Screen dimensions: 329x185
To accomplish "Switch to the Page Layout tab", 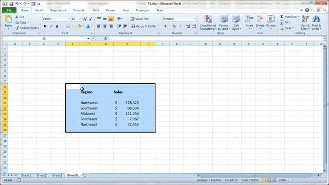I will tap(58, 10).
